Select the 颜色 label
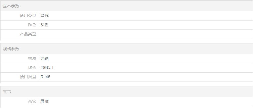The width and height of the screenshot is (255, 110). [32, 25]
